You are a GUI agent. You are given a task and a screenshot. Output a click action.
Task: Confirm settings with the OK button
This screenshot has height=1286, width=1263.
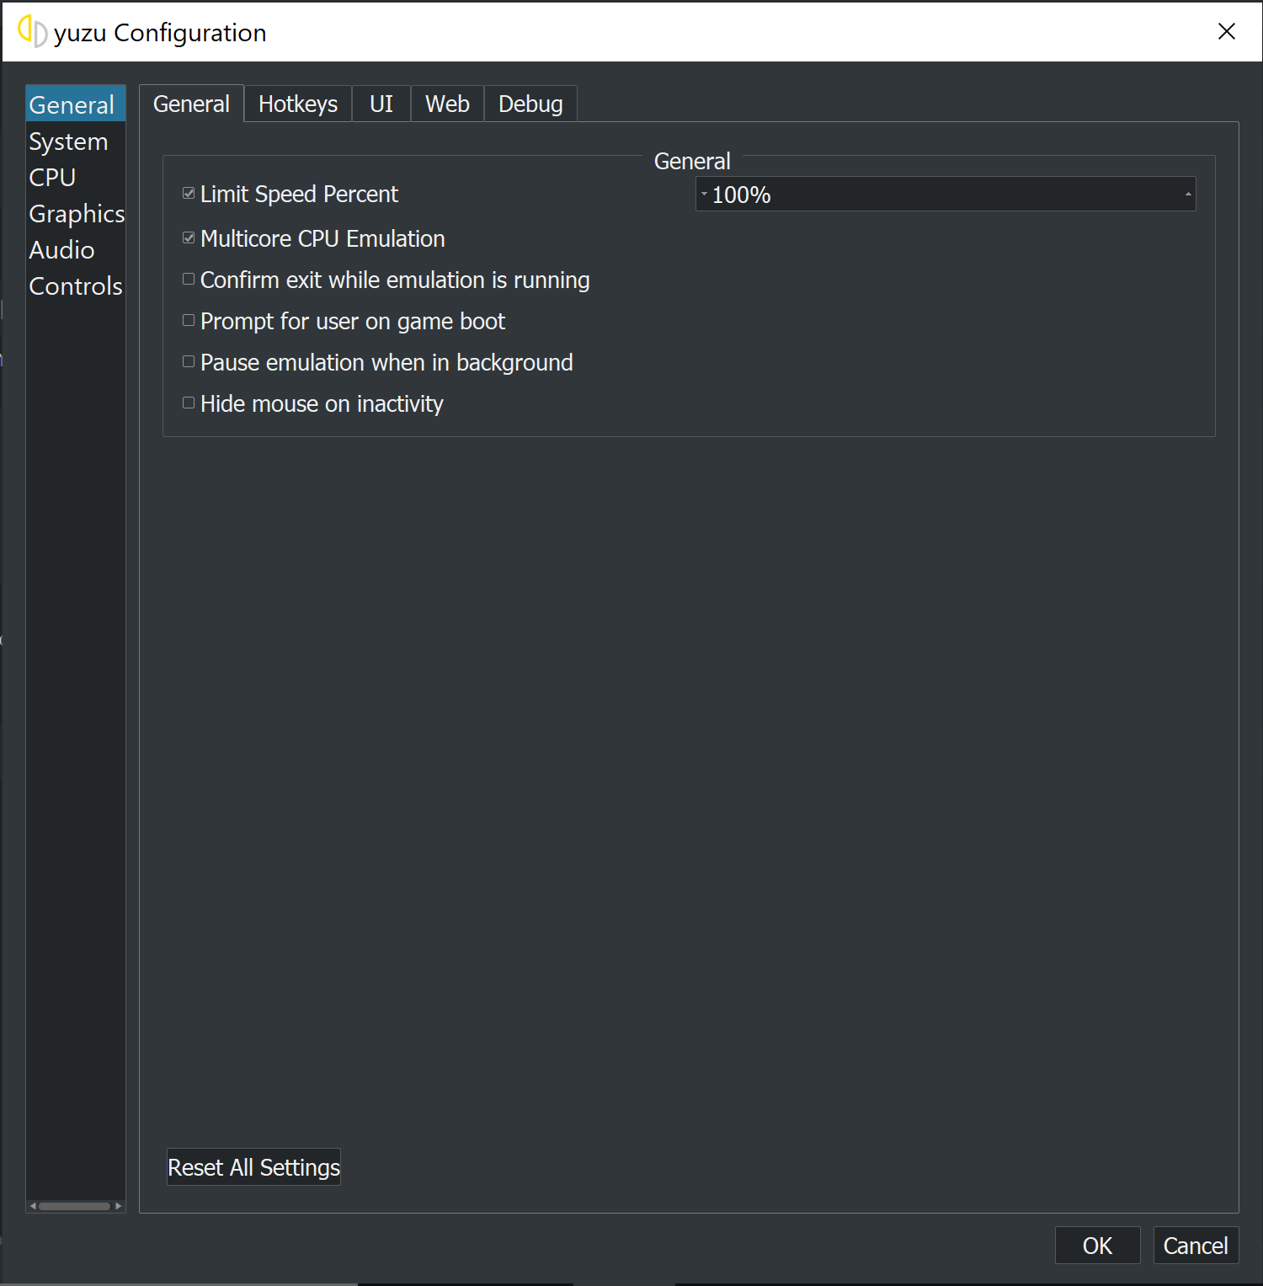(x=1097, y=1246)
